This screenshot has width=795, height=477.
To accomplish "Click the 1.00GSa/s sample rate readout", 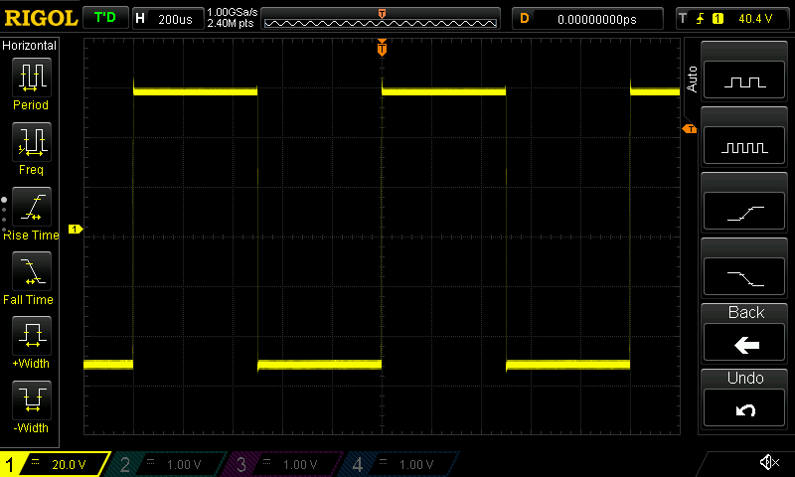I will click(233, 12).
